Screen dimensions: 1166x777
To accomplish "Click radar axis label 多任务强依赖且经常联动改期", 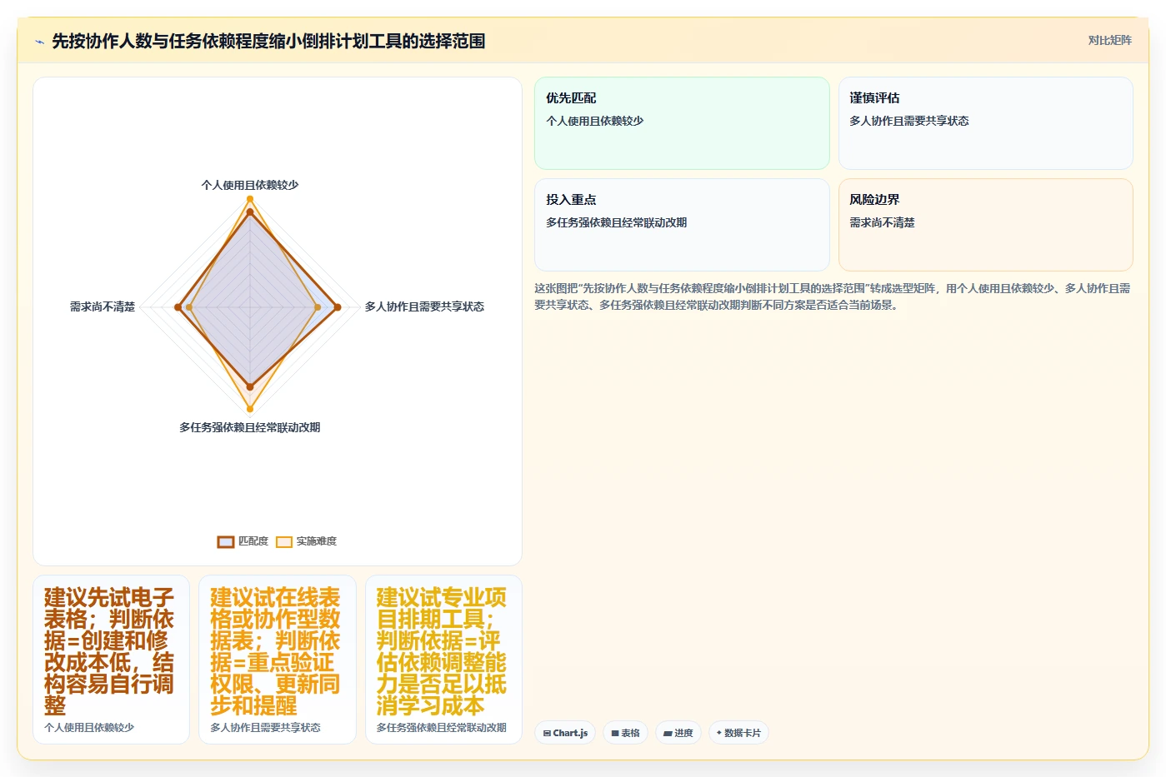I will point(250,427).
